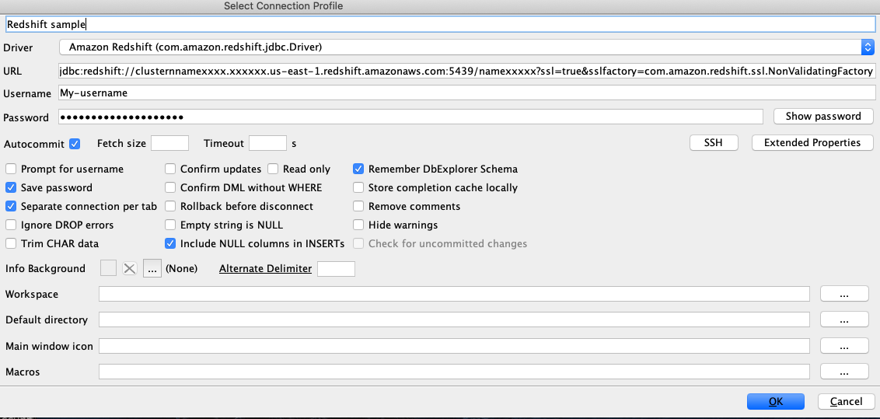Confirm with the OK button
This screenshot has width=880, height=419.
pyautogui.click(x=775, y=402)
